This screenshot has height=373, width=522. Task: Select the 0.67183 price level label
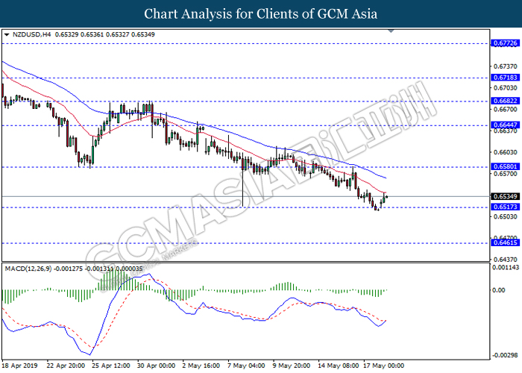(506, 78)
